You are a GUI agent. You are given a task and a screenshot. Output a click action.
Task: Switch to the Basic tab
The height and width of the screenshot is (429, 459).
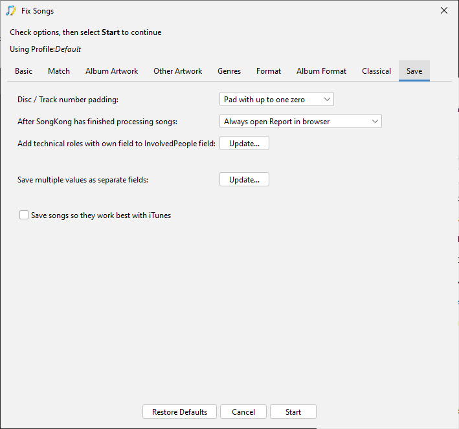pyautogui.click(x=23, y=71)
